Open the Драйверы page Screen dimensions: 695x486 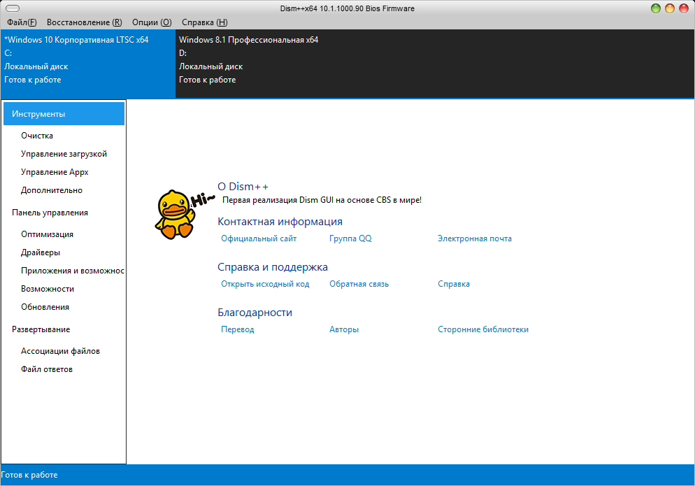pyautogui.click(x=41, y=252)
